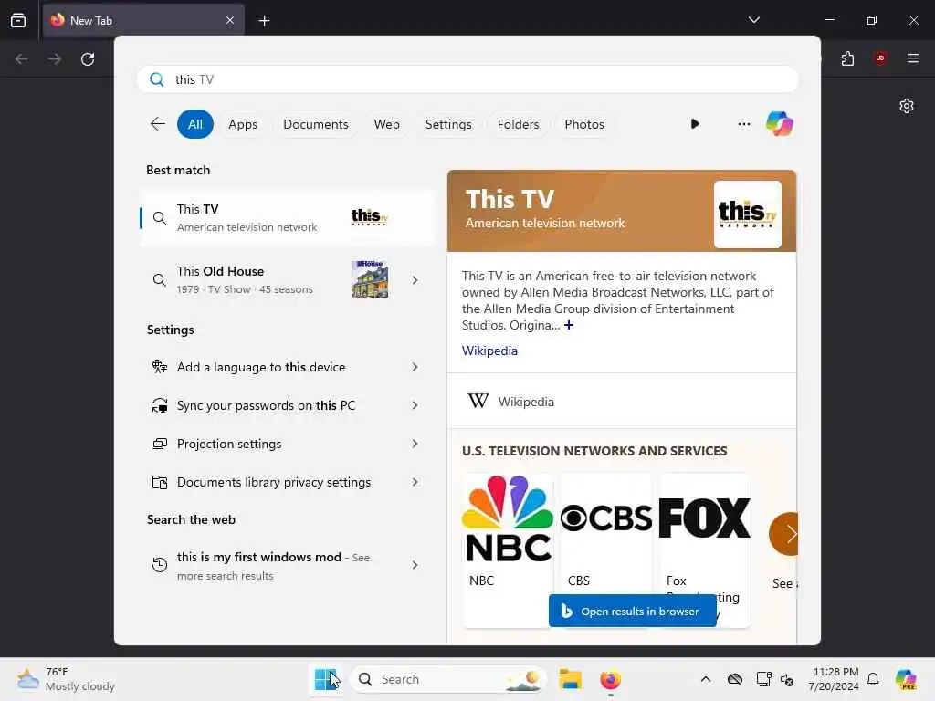Click the cloud sync tray icon
The height and width of the screenshot is (701, 935).
(735, 679)
